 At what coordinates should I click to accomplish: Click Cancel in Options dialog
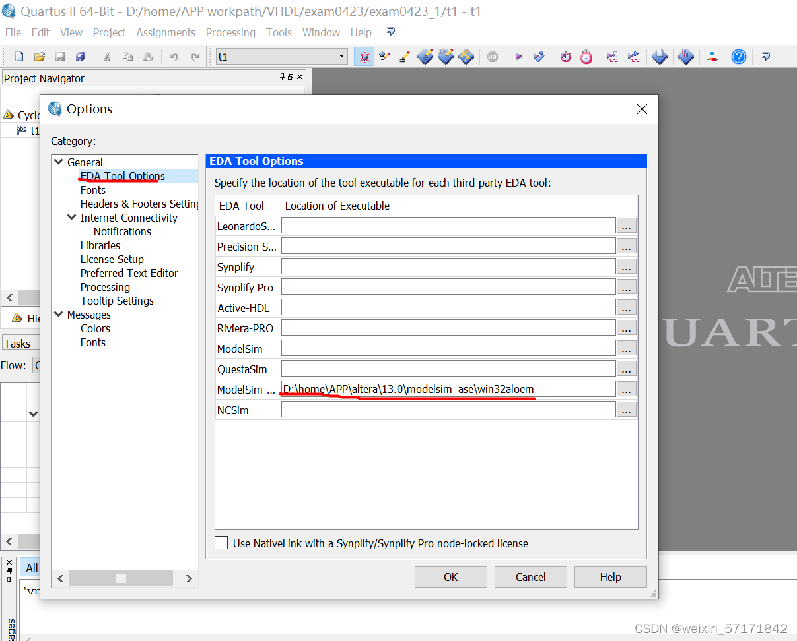click(x=531, y=577)
